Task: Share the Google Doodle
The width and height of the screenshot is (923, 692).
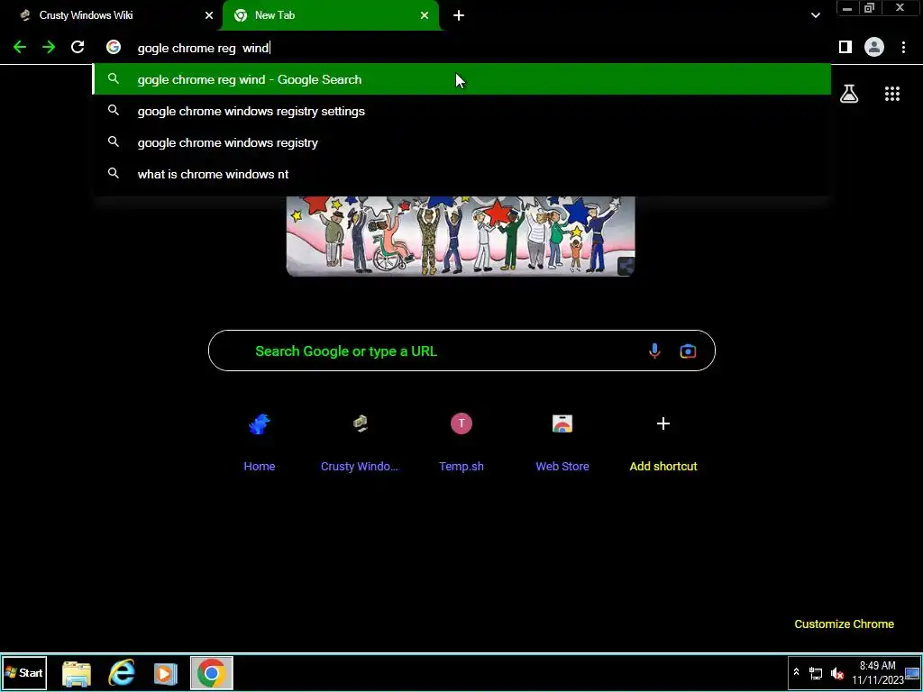Action: point(626,267)
